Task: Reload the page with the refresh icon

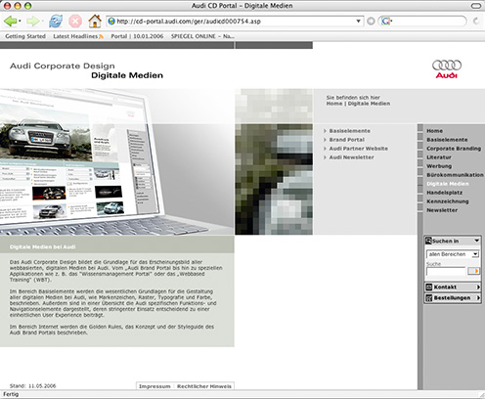Action: pyautogui.click(x=56, y=22)
